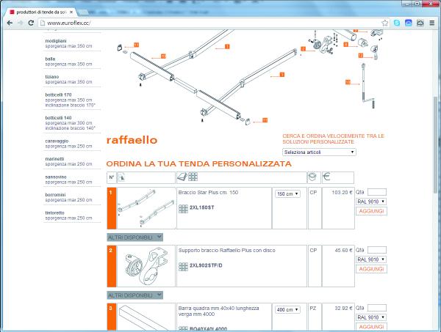Click the browser forward arrow
This screenshot has width=441, height=332.
(x=21, y=23)
